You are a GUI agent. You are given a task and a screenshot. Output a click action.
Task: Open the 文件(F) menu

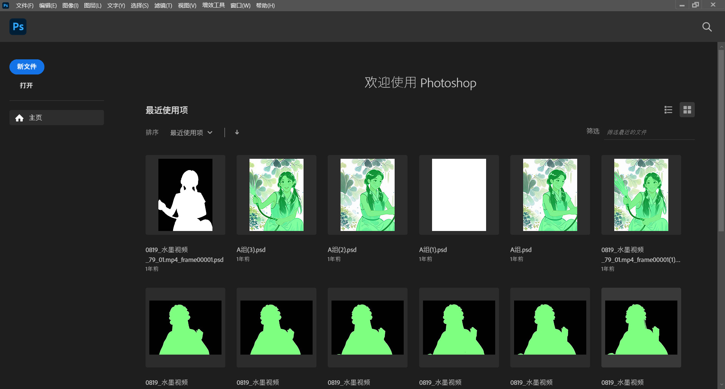[x=25, y=6]
